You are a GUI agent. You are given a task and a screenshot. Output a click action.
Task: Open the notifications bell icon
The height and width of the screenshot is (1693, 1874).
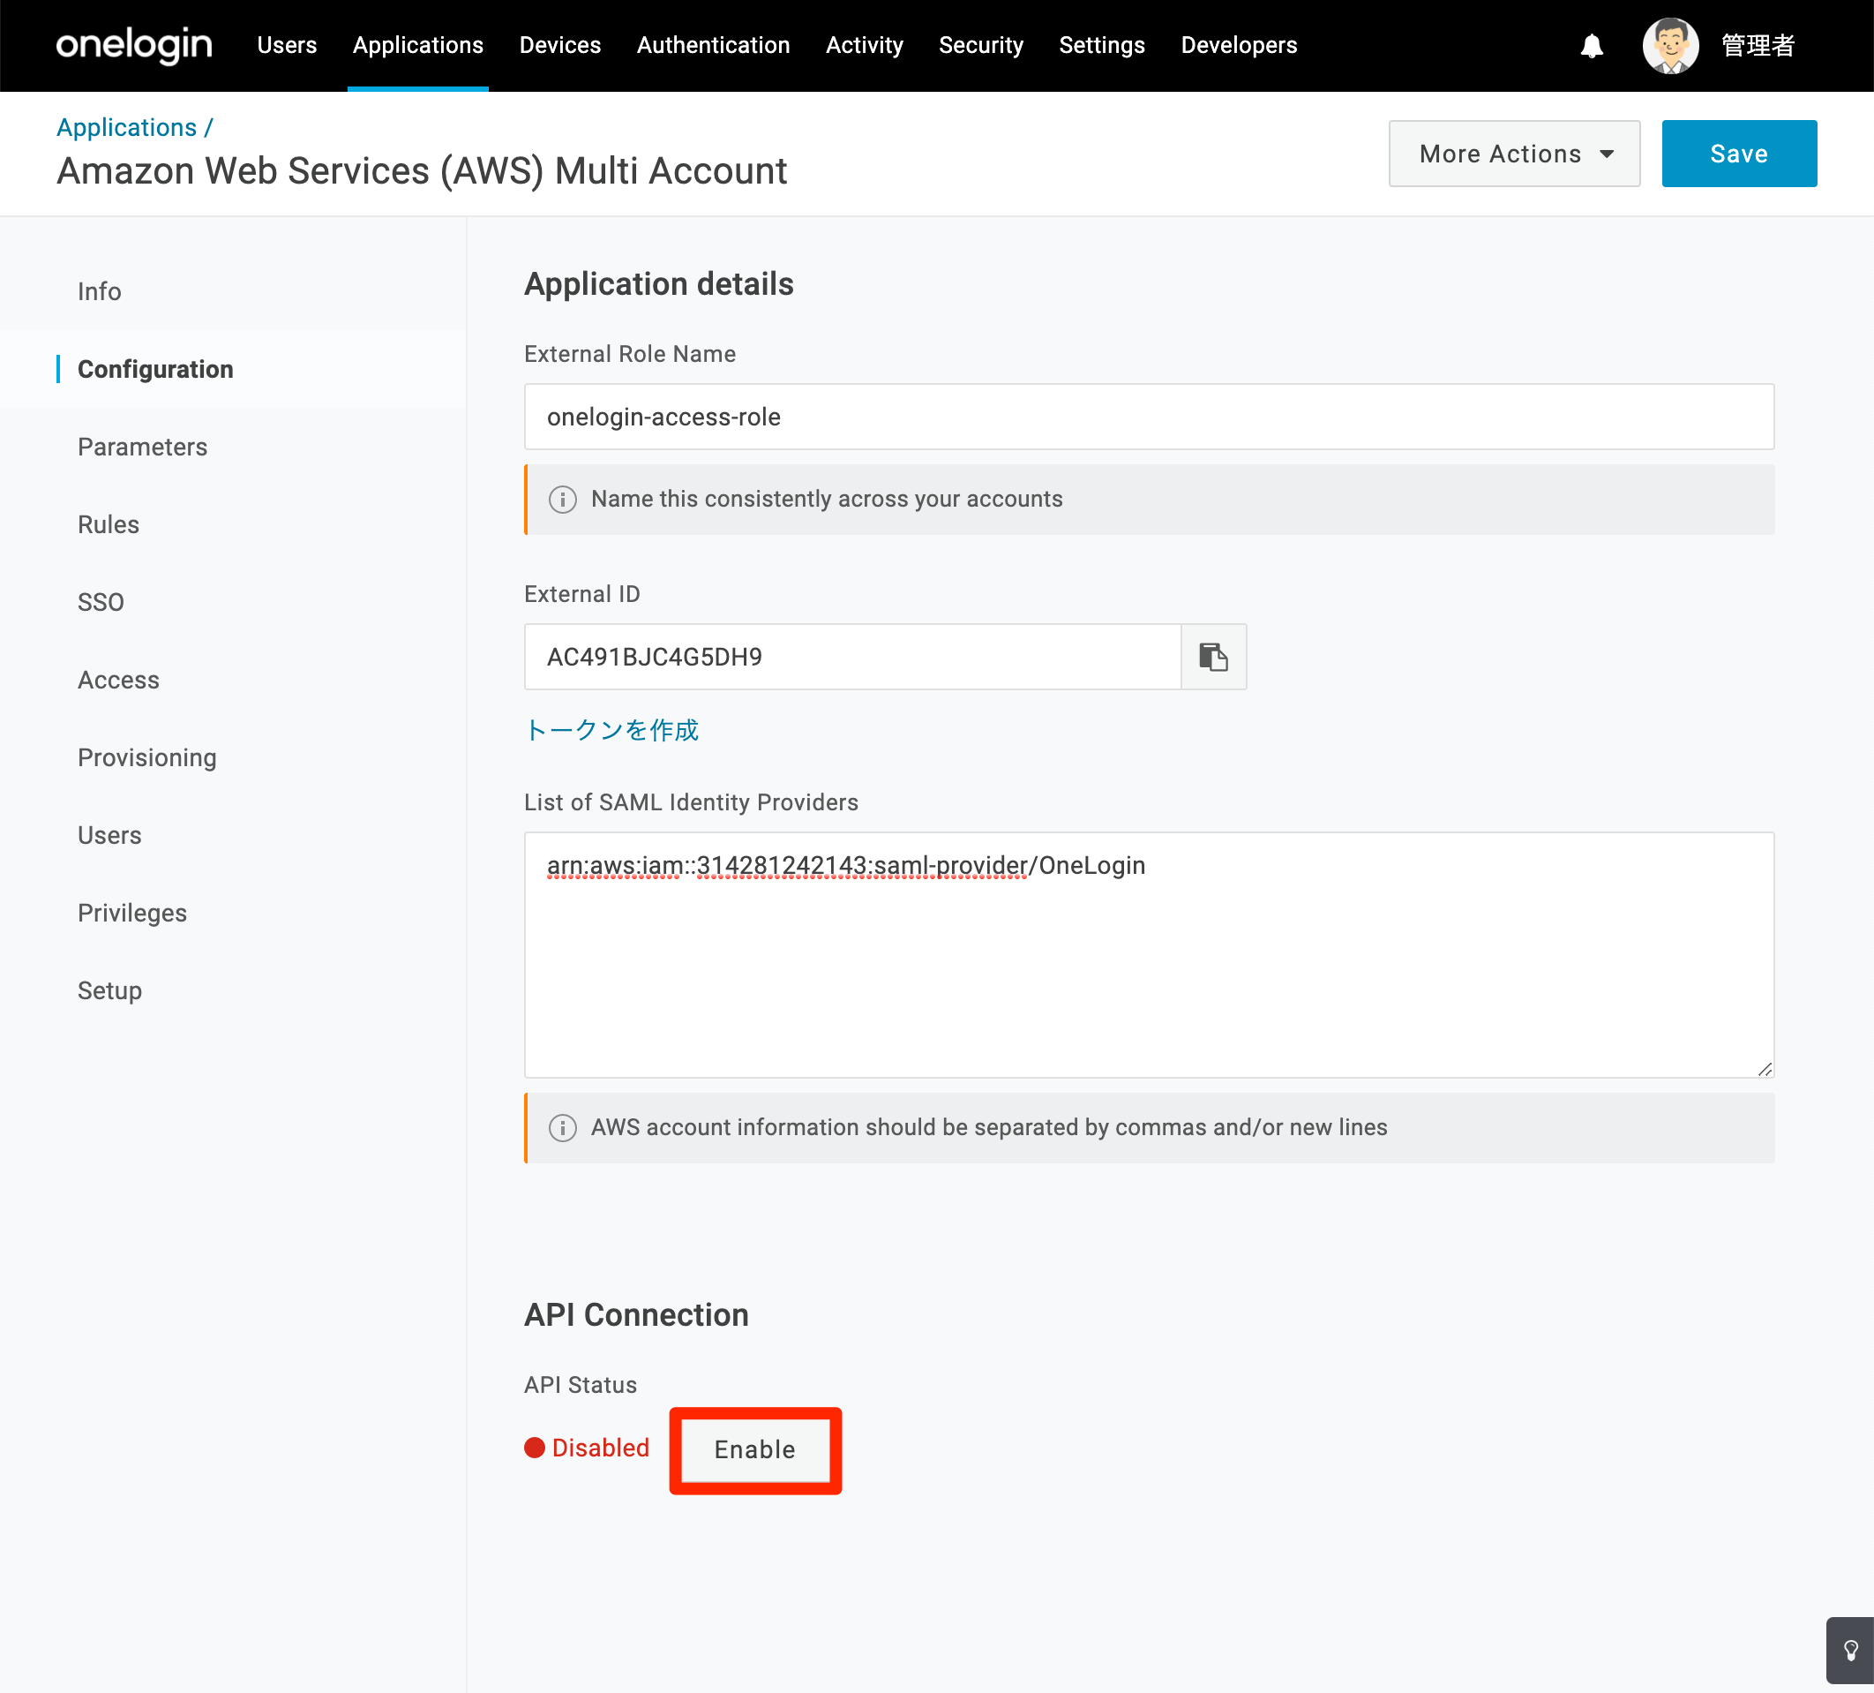[x=1592, y=46]
